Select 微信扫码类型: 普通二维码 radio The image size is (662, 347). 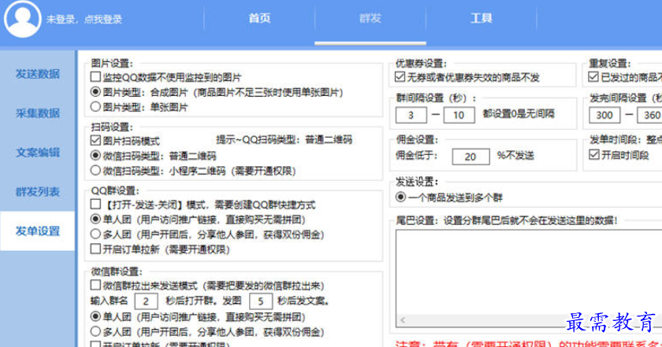[x=95, y=156]
